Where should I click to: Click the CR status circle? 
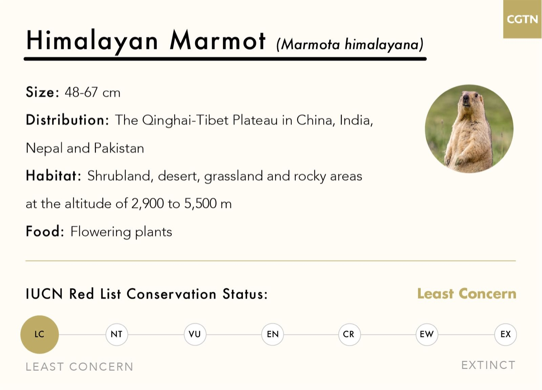pyautogui.click(x=349, y=334)
